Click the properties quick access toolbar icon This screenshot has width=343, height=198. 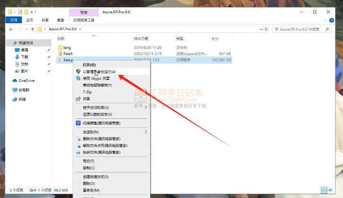pyautogui.click(x=20, y=12)
